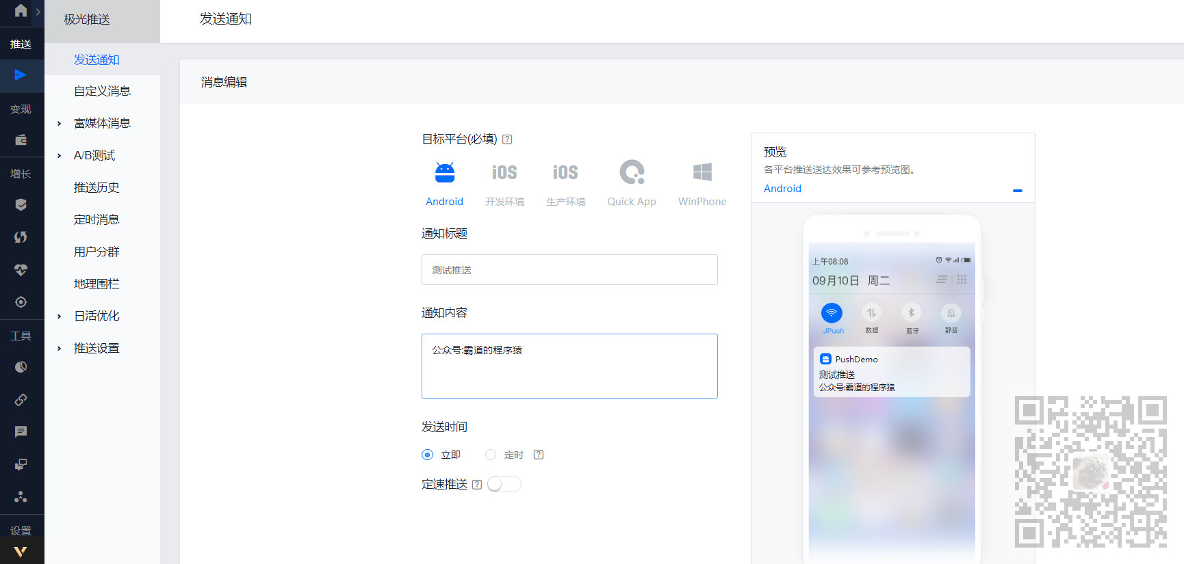Click the target location sidebar icon

pos(21,302)
